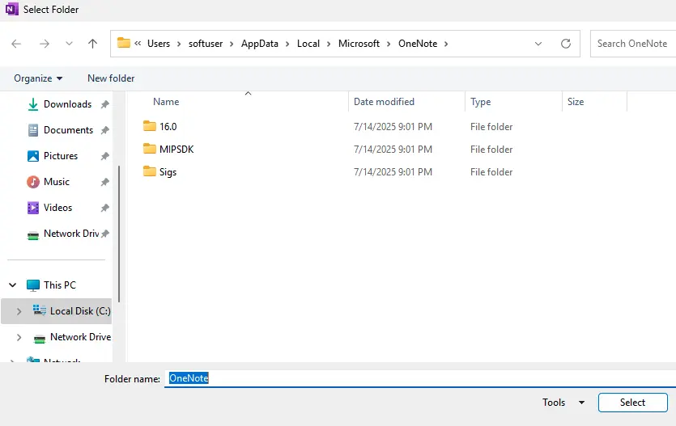Viewport: 676px width, 426px height.
Task: Click the Up one level arrow
Action: point(92,44)
